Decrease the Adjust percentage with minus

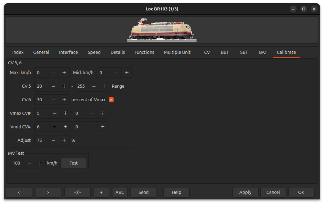coord(54,140)
